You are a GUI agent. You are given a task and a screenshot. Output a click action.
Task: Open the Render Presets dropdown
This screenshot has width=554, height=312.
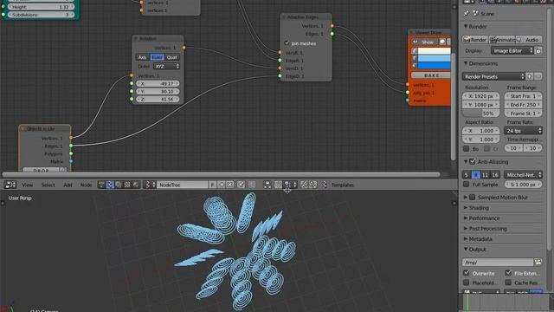[493, 76]
